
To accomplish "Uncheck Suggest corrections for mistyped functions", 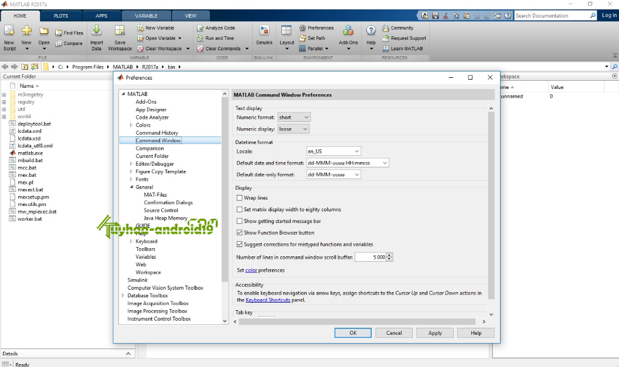I will (239, 245).
